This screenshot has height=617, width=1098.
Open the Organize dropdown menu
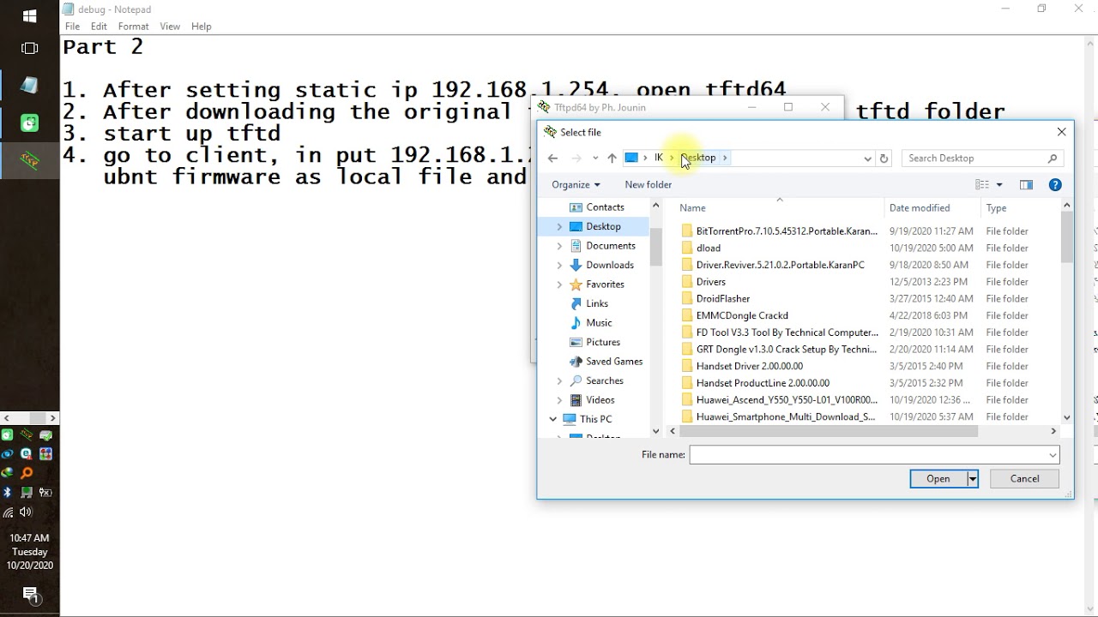(574, 184)
